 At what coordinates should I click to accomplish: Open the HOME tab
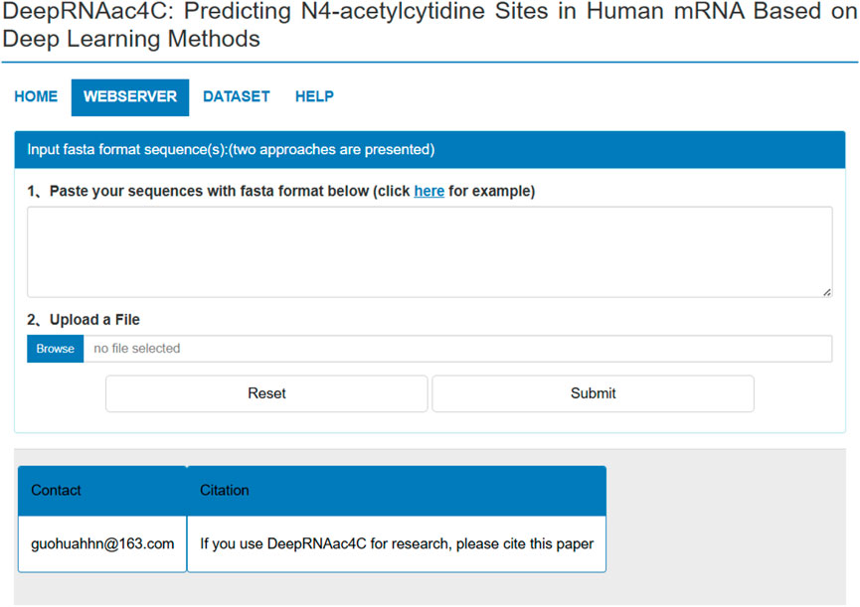coord(36,96)
